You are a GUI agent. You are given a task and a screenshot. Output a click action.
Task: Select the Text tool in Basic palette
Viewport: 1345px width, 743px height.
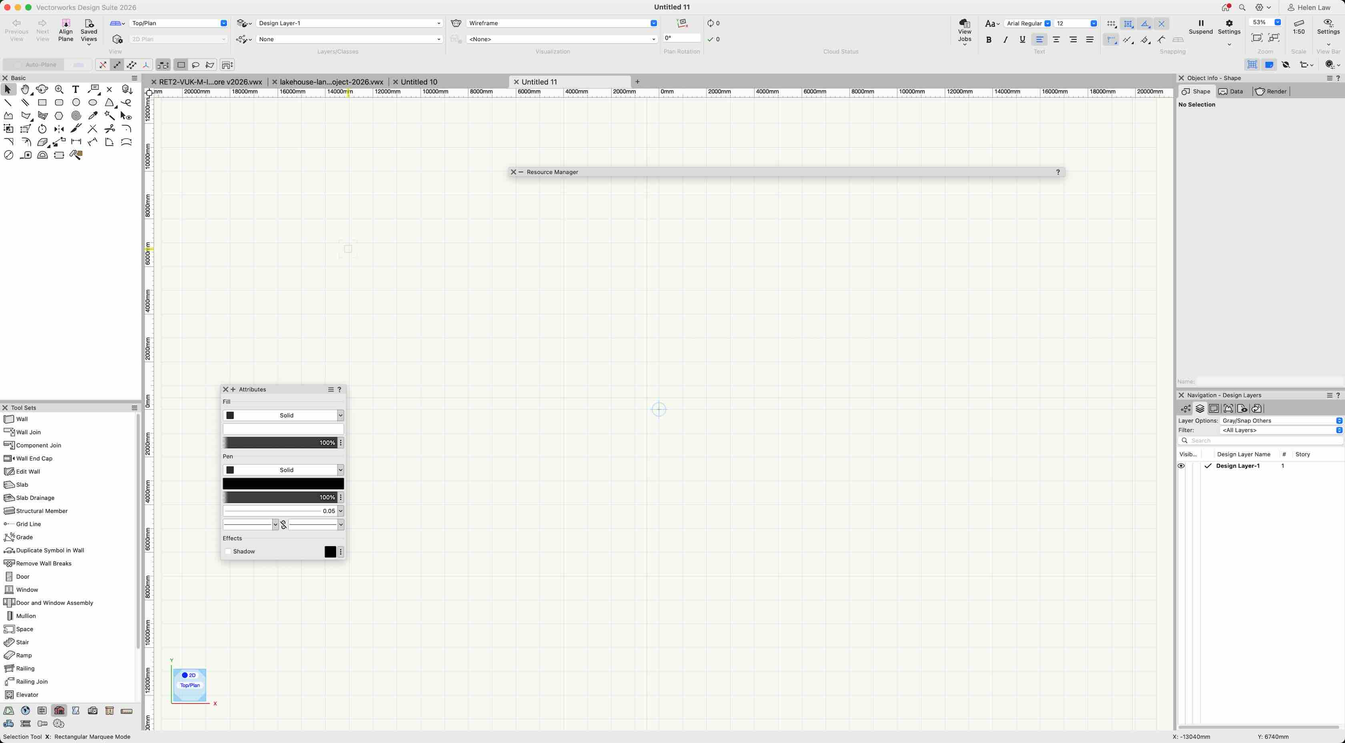click(76, 89)
